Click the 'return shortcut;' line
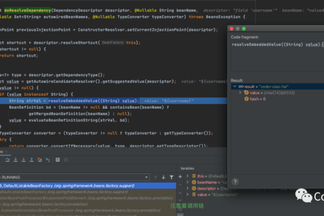 19,56
